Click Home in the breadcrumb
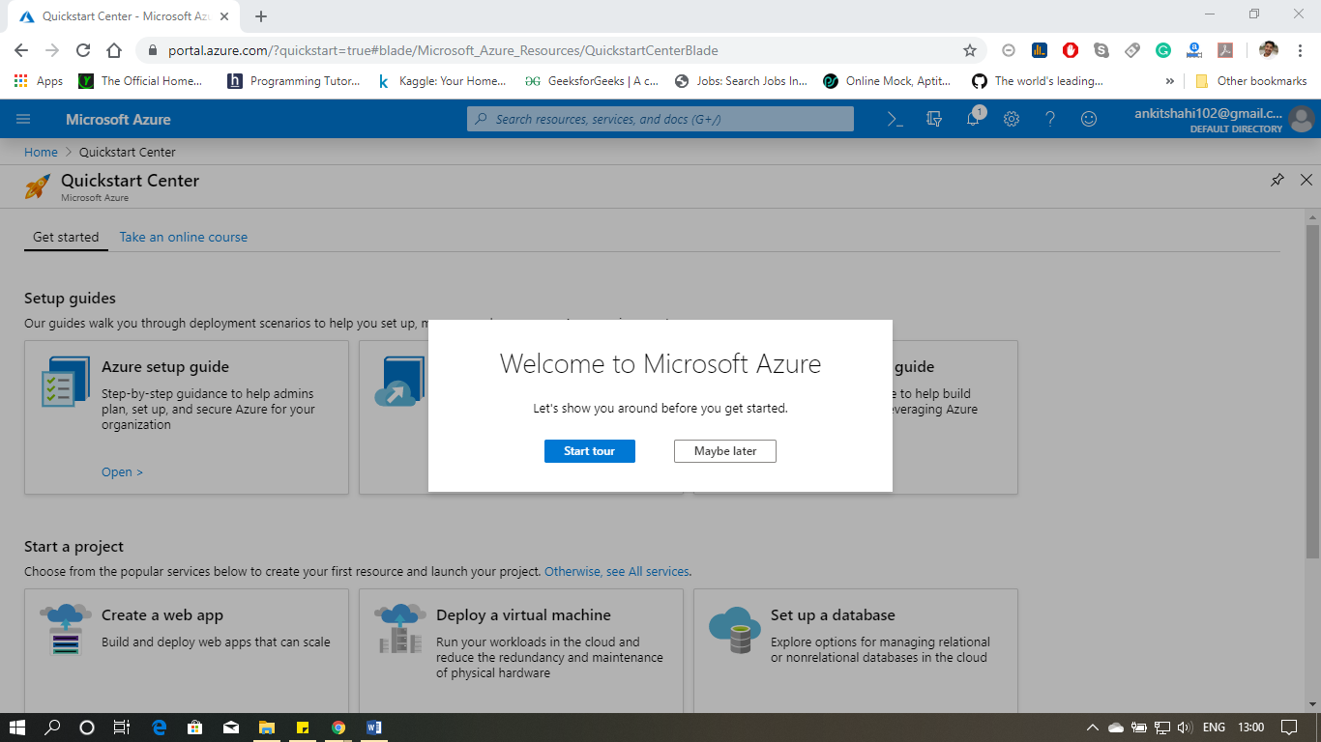 click(x=41, y=152)
